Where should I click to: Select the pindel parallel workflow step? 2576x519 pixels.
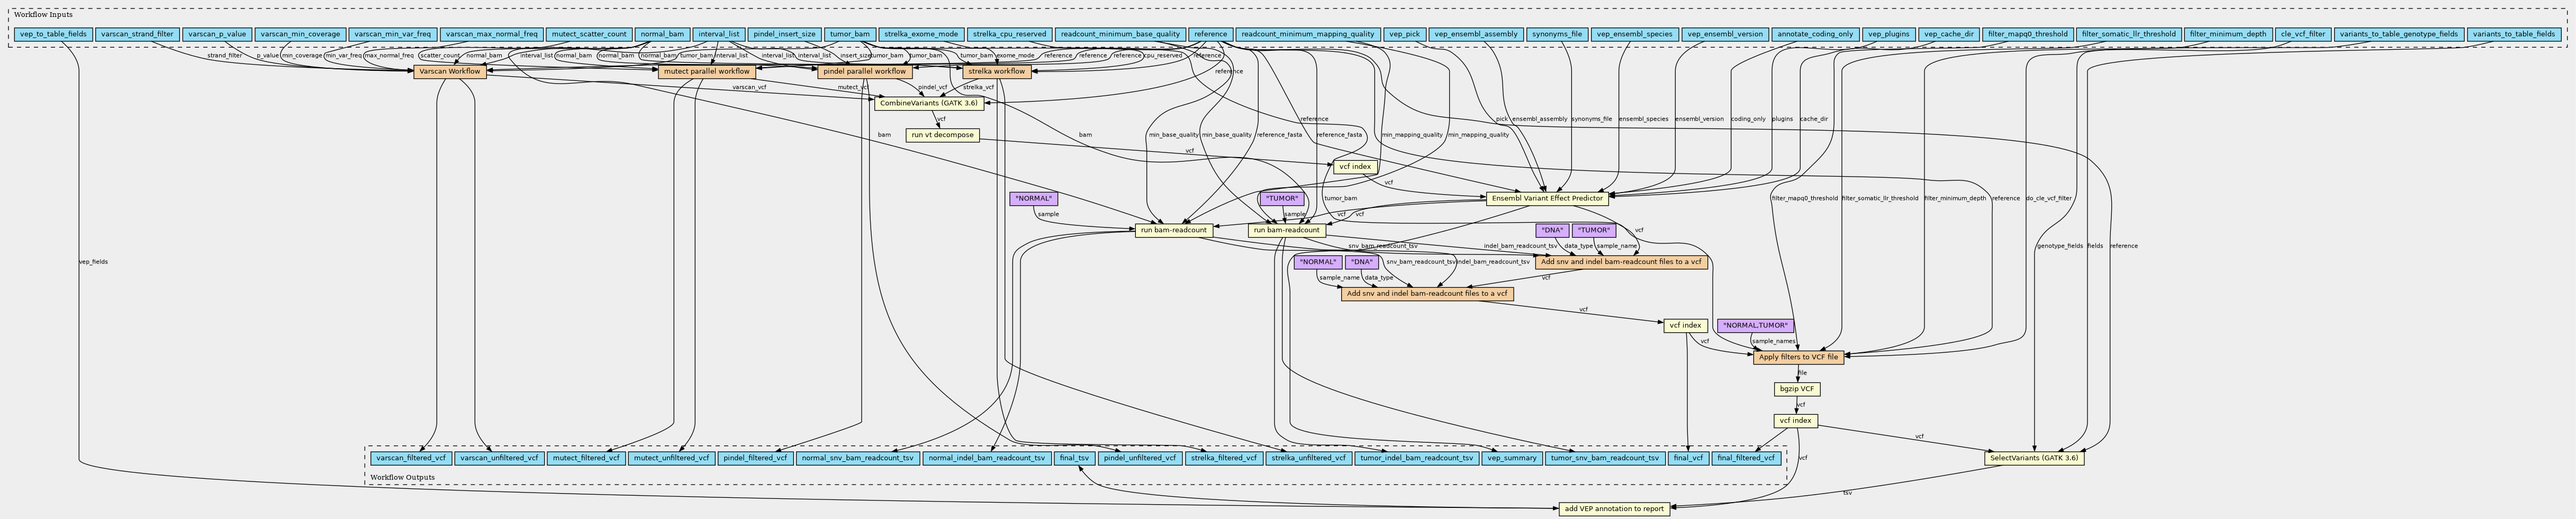point(864,71)
